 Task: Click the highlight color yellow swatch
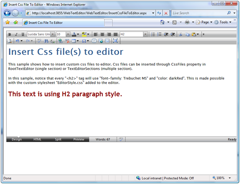click(84, 34)
